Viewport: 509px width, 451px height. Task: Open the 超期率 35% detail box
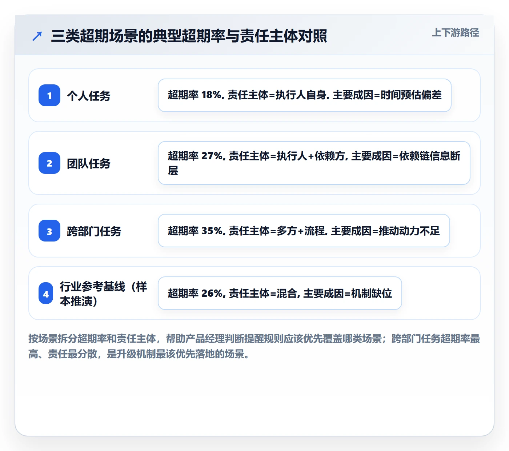click(304, 231)
